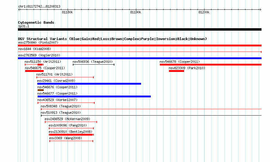This screenshot has height=162, width=270.
Task: Click the nsv823309 (Park2010) label
Action: pyautogui.click(x=187, y=68)
